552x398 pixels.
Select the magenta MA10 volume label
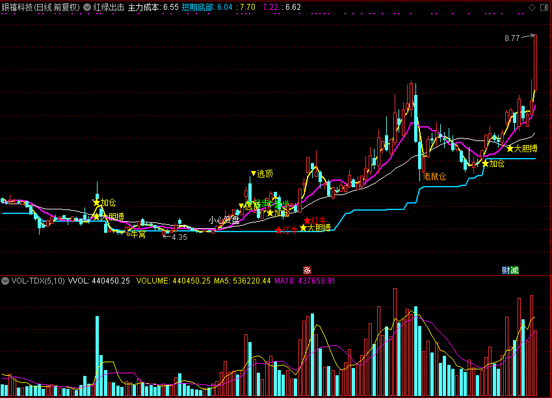pyautogui.click(x=305, y=281)
